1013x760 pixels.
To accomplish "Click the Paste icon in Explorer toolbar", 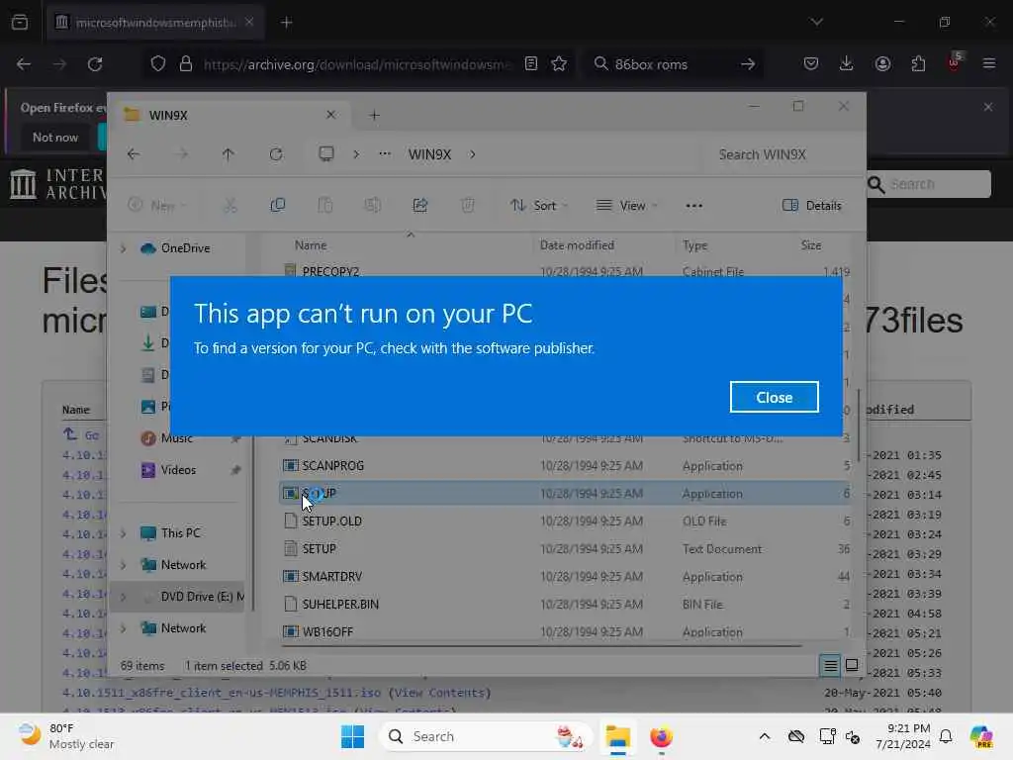I will [324, 206].
